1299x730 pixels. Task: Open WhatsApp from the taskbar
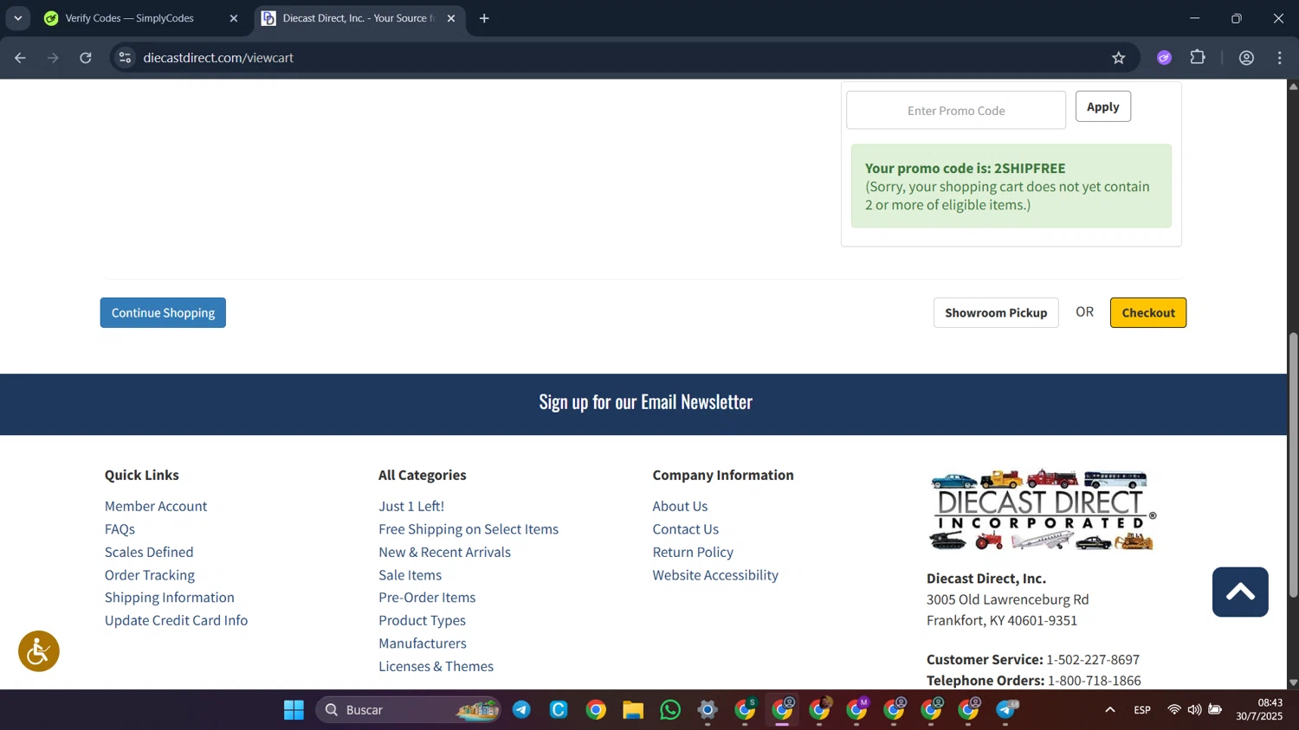point(670,710)
